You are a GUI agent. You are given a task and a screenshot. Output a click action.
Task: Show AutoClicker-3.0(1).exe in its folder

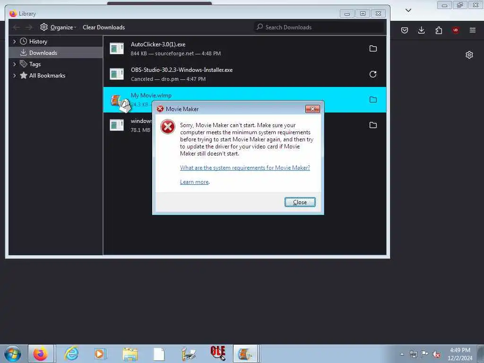[x=373, y=49]
